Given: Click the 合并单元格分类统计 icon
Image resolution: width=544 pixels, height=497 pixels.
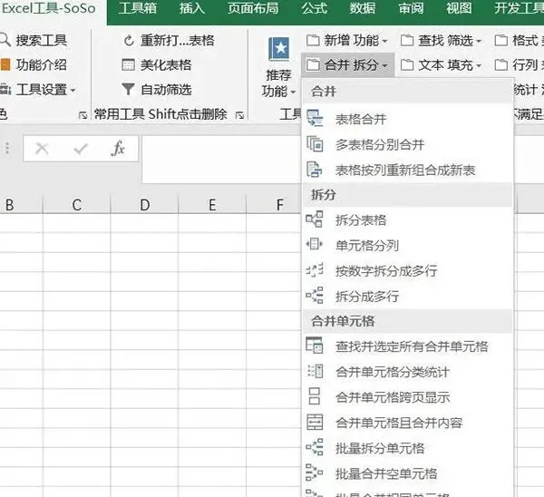Looking at the screenshot, I should click(x=315, y=371).
